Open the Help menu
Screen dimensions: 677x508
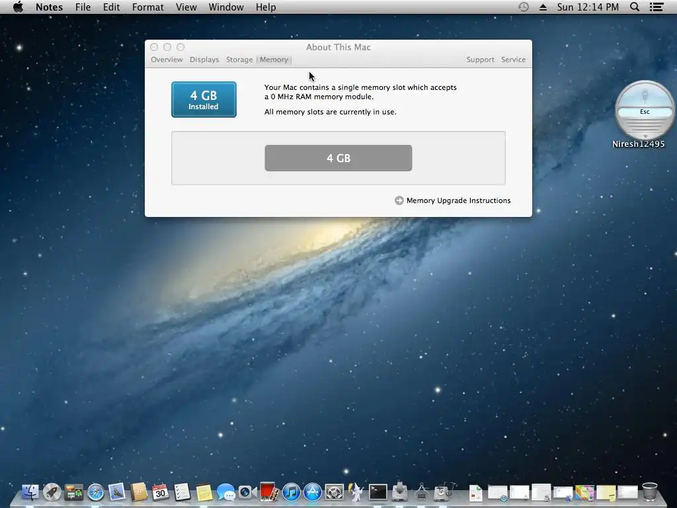coord(266,7)
